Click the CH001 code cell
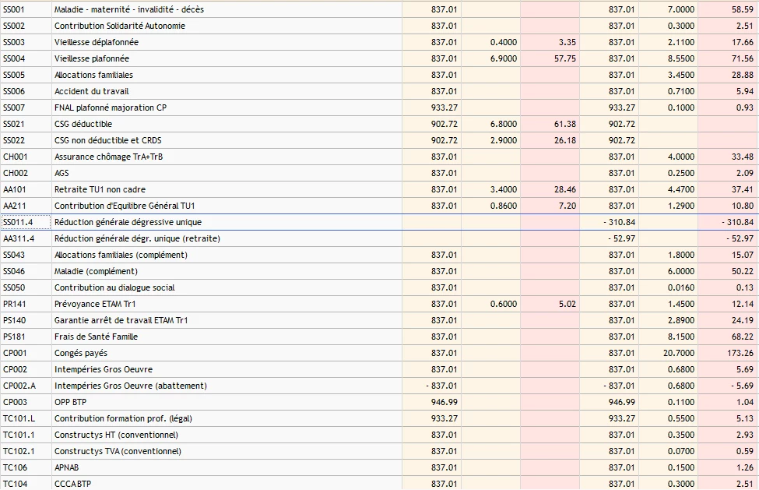759x490 pixels. pos(26,157)
